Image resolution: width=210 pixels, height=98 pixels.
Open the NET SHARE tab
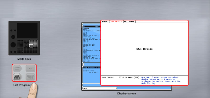(129, 21)
